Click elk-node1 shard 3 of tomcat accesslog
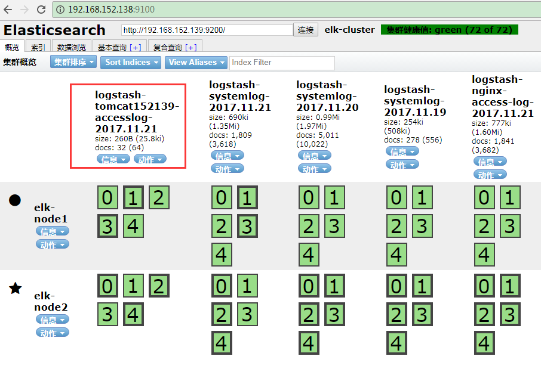This screenshot has width=541, height=381. coord(107,226)
